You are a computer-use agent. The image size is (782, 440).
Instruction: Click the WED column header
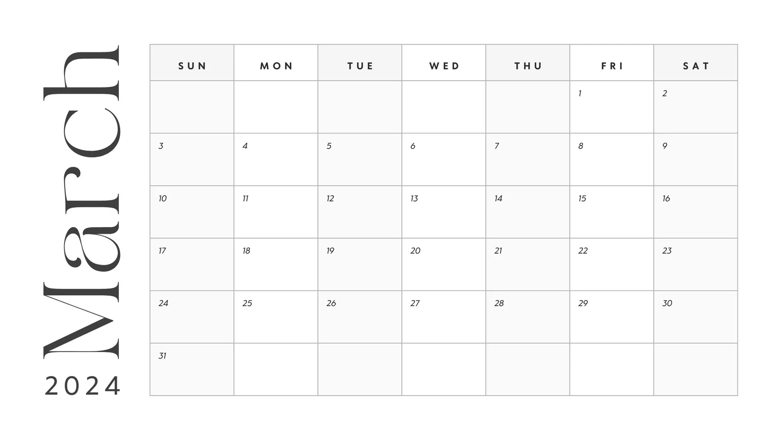[x=444, y=66]
